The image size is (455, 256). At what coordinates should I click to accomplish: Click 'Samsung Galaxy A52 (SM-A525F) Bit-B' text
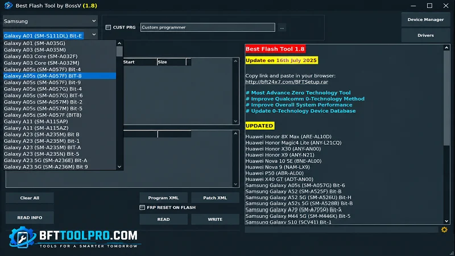tap(293, 191)
